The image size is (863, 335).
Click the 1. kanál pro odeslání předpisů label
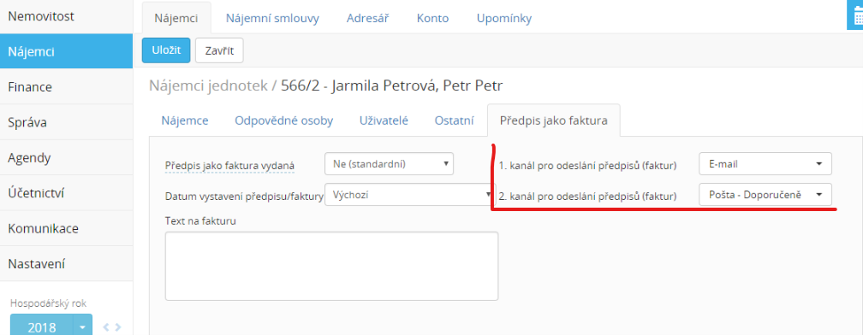pos(588,165)
